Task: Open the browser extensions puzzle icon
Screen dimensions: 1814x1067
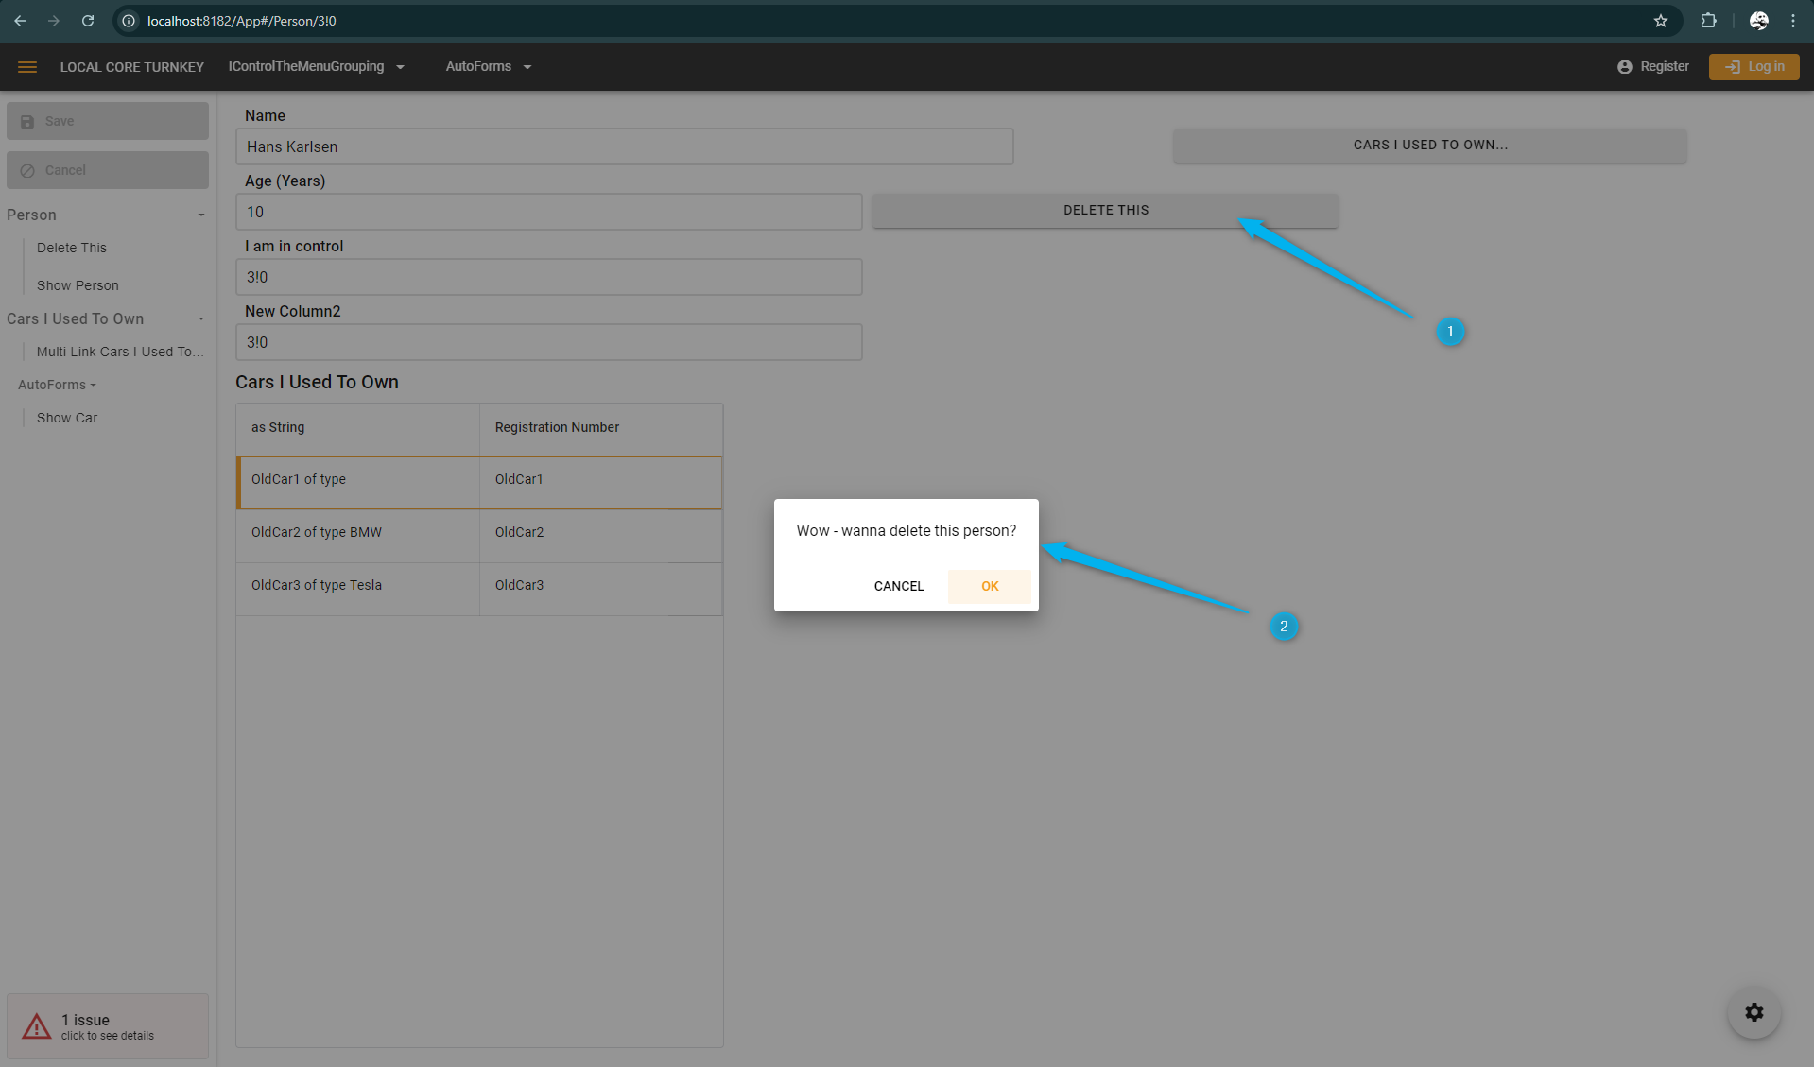Action: coord(1708,21)
